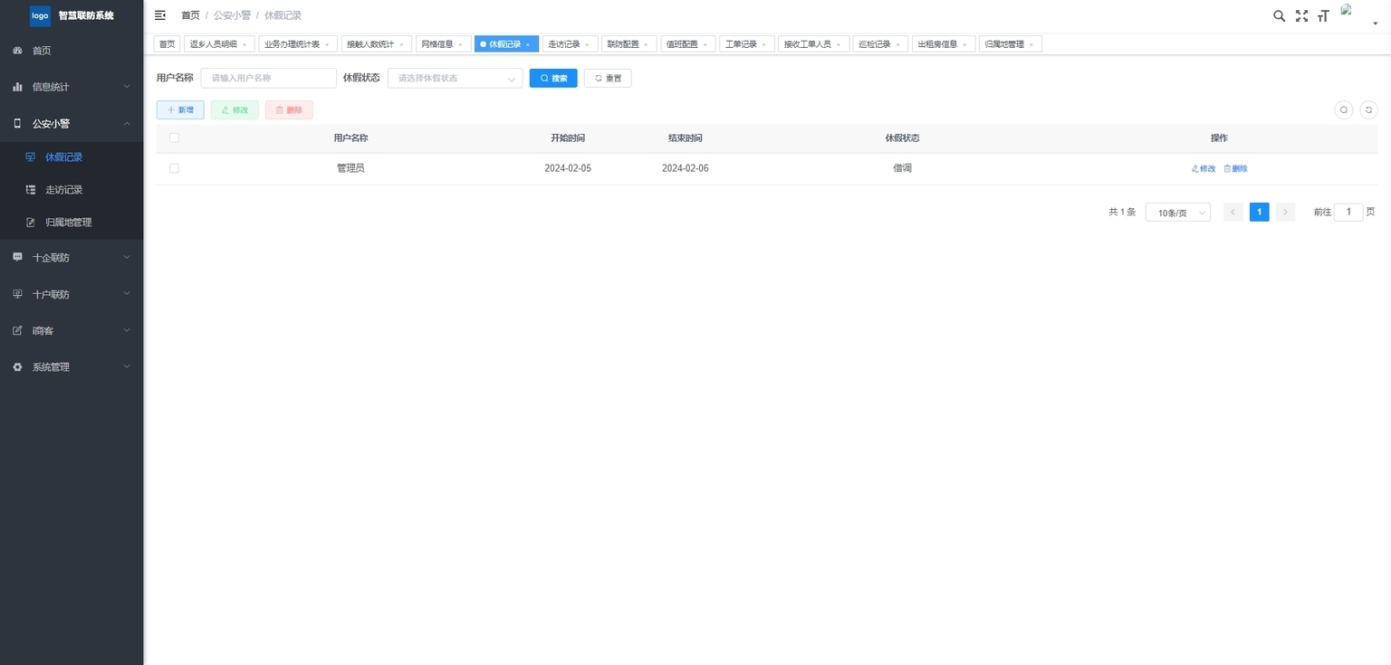Expand the 系统管理 sidebar menu

click(72, 367)
